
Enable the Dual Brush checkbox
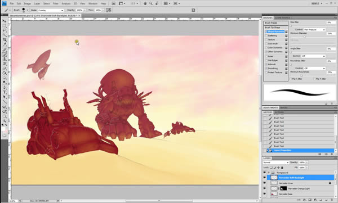pos(266,44)
